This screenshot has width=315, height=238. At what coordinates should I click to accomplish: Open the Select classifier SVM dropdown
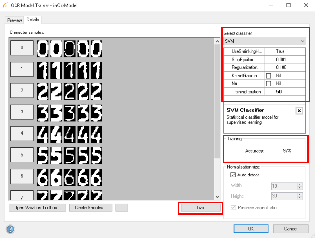265,41
